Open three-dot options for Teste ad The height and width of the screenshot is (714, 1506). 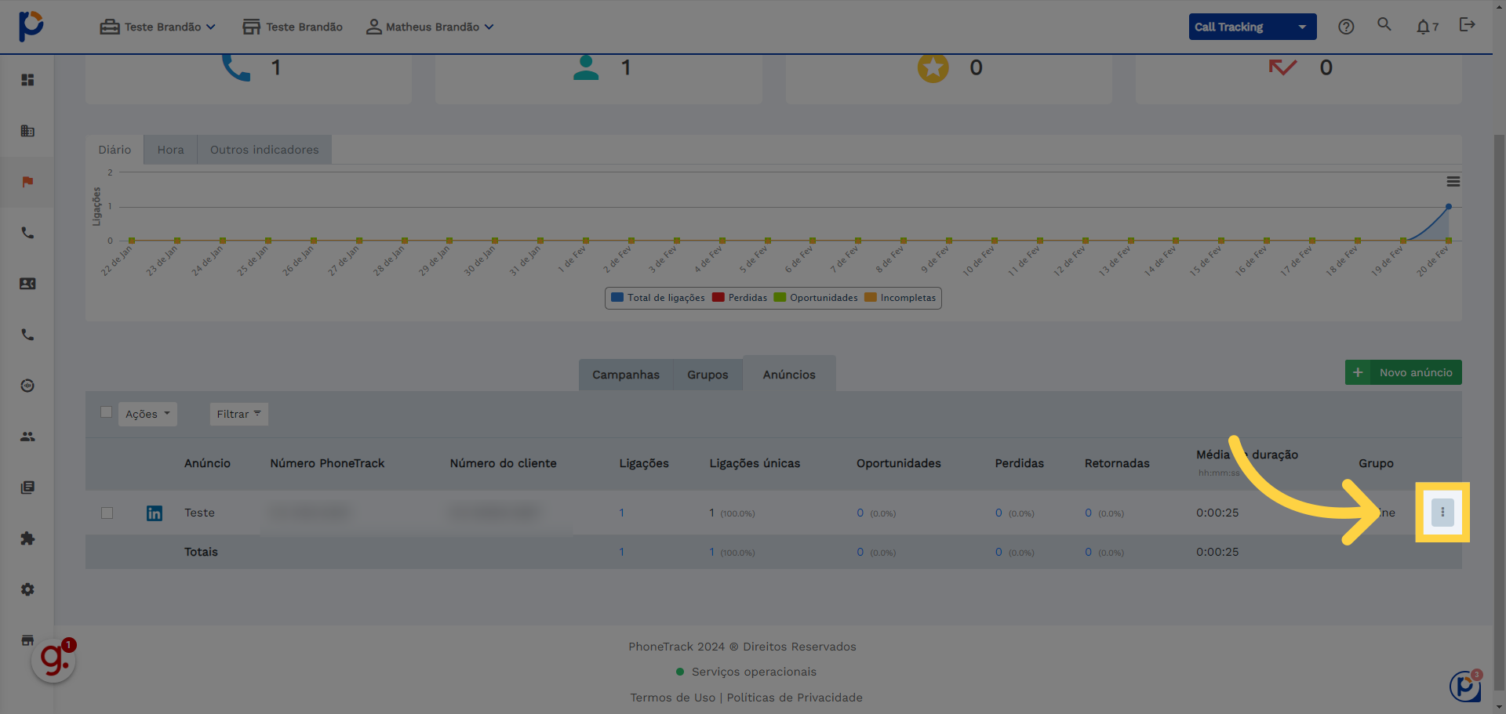coord(1442,513)
